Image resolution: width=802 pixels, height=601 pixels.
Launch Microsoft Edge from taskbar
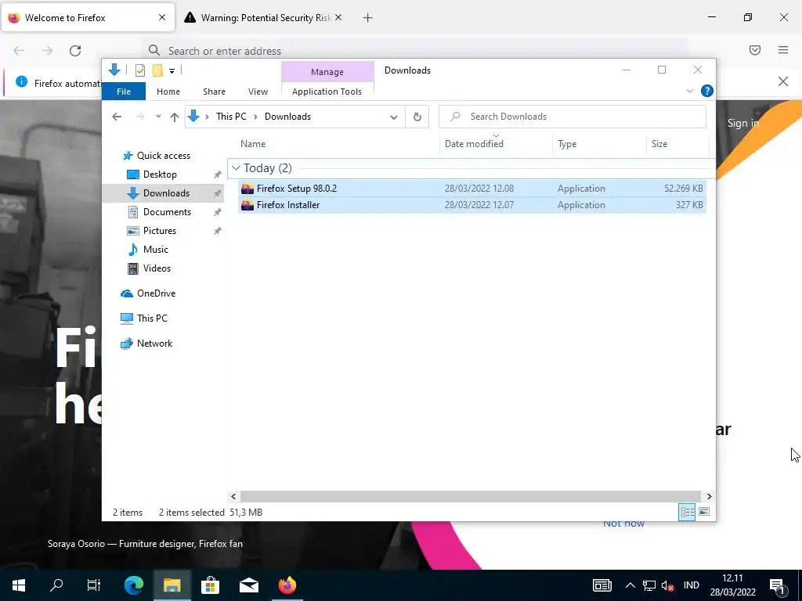(134, 585)
